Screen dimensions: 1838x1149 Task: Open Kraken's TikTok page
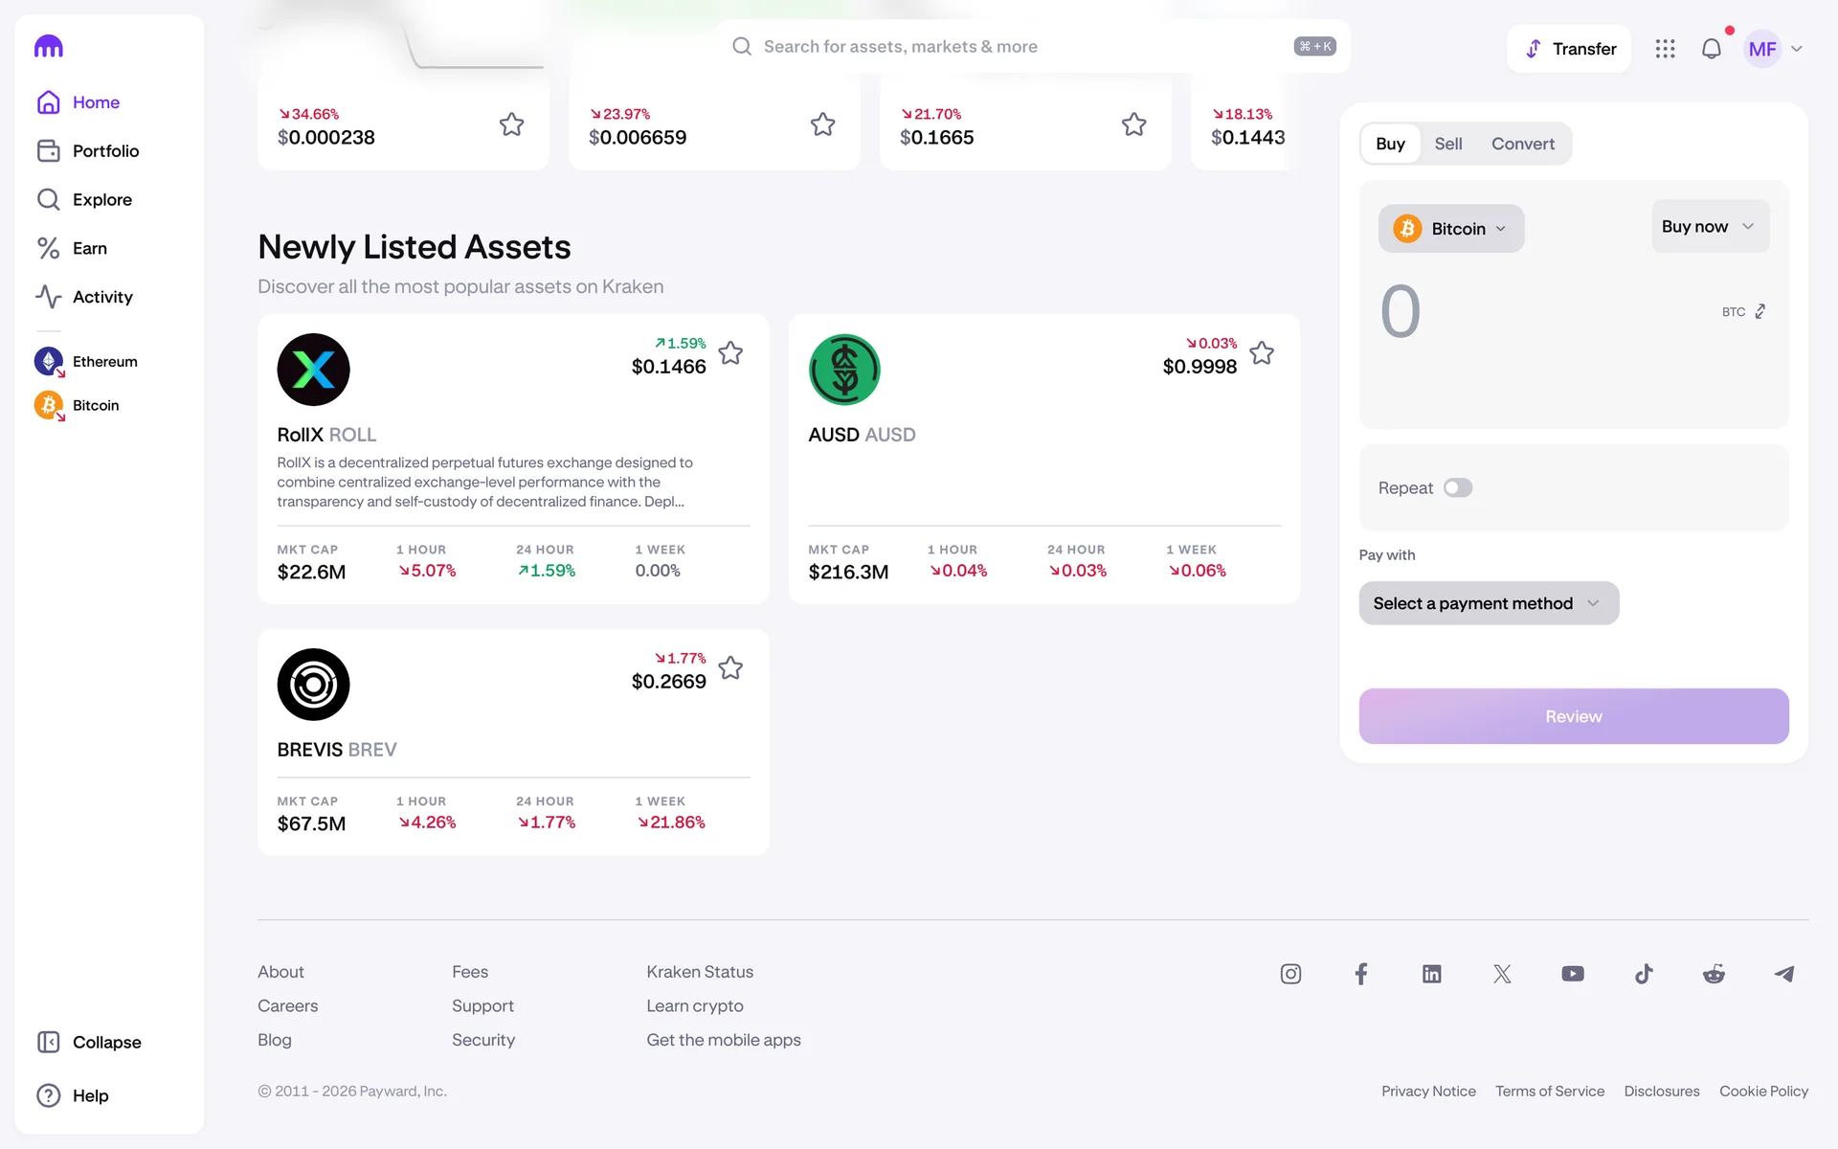1644,974
